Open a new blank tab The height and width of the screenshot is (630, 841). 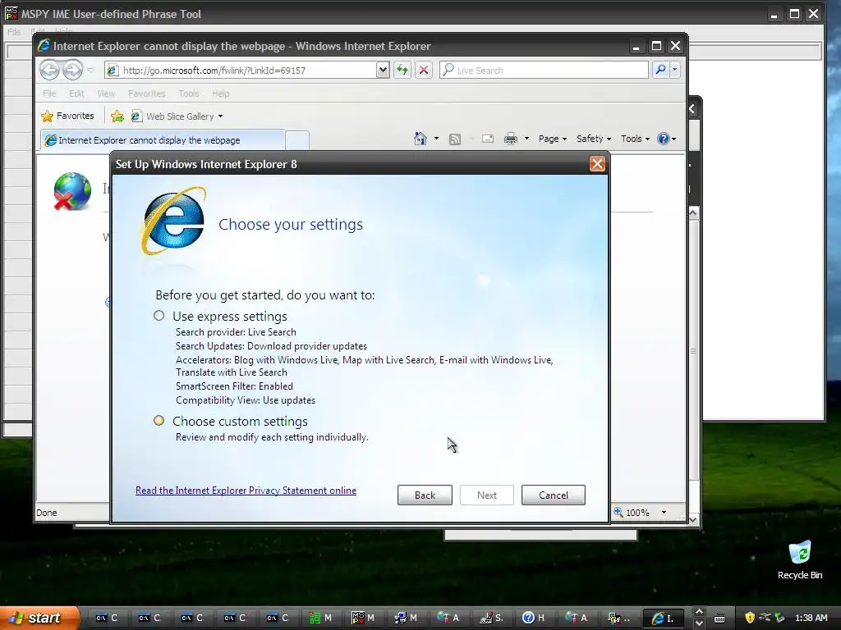pos(297,140)
